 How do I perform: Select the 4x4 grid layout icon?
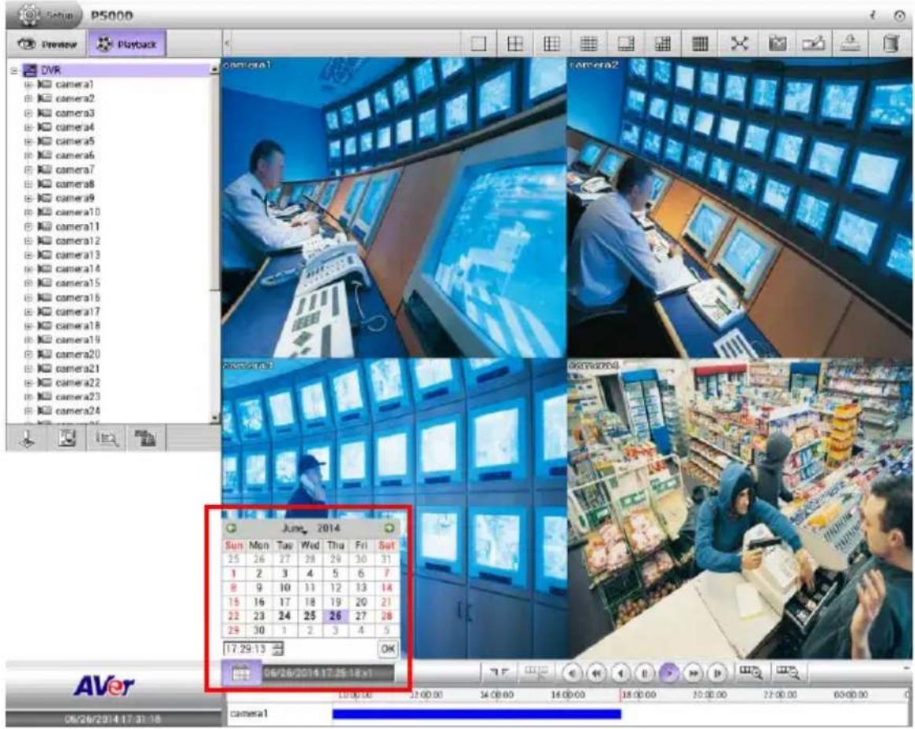tap(588, 44)
